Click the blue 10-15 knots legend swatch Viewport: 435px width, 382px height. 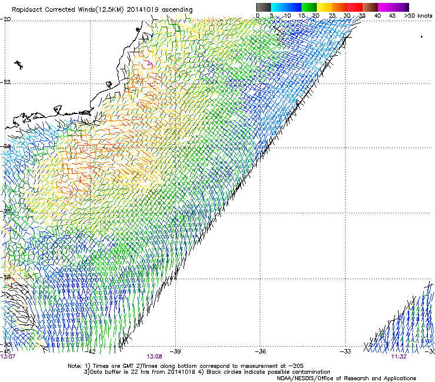pos(294,7)
